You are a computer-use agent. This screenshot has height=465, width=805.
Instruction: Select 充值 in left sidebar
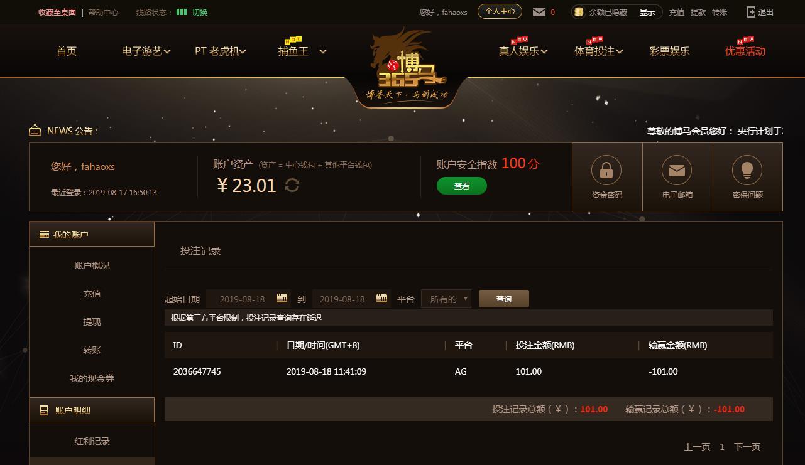pyautogui.click(x=92, y=294)
